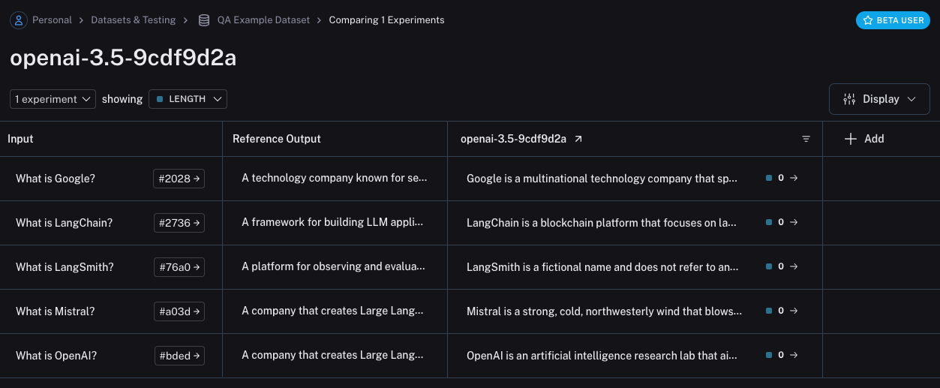
Task: Open the Display settings dropdown
Action: (x=879, y=99)
